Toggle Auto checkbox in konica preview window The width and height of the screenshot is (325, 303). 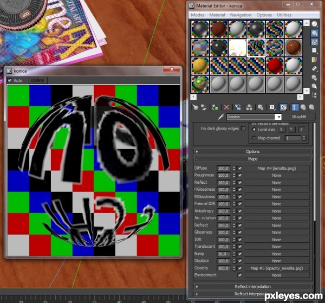10,80
